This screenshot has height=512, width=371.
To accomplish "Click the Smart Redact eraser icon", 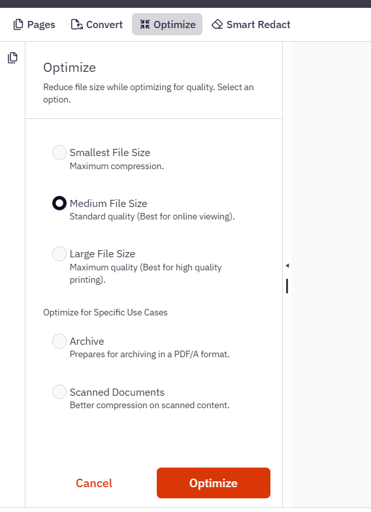I will click(x=217, y=24).
